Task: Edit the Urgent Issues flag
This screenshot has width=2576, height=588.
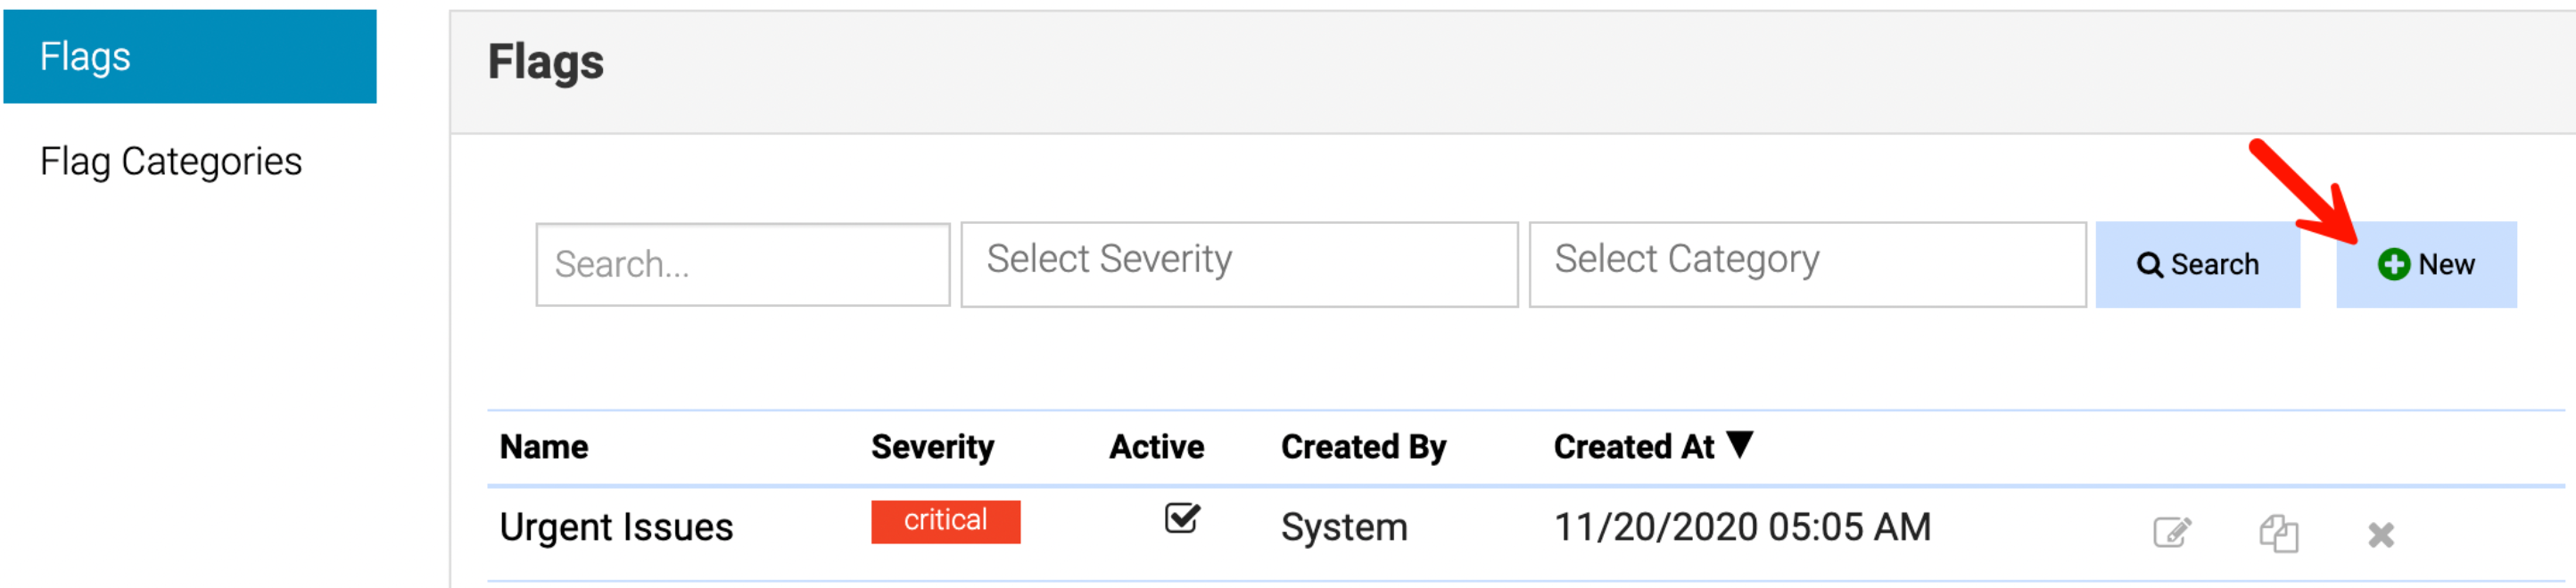Action: coord(2171,532)
